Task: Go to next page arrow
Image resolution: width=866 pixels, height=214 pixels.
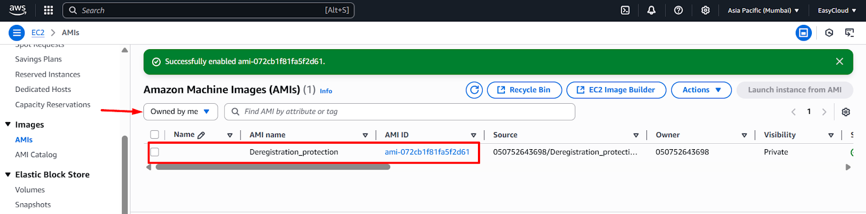Action: point(824,112)
